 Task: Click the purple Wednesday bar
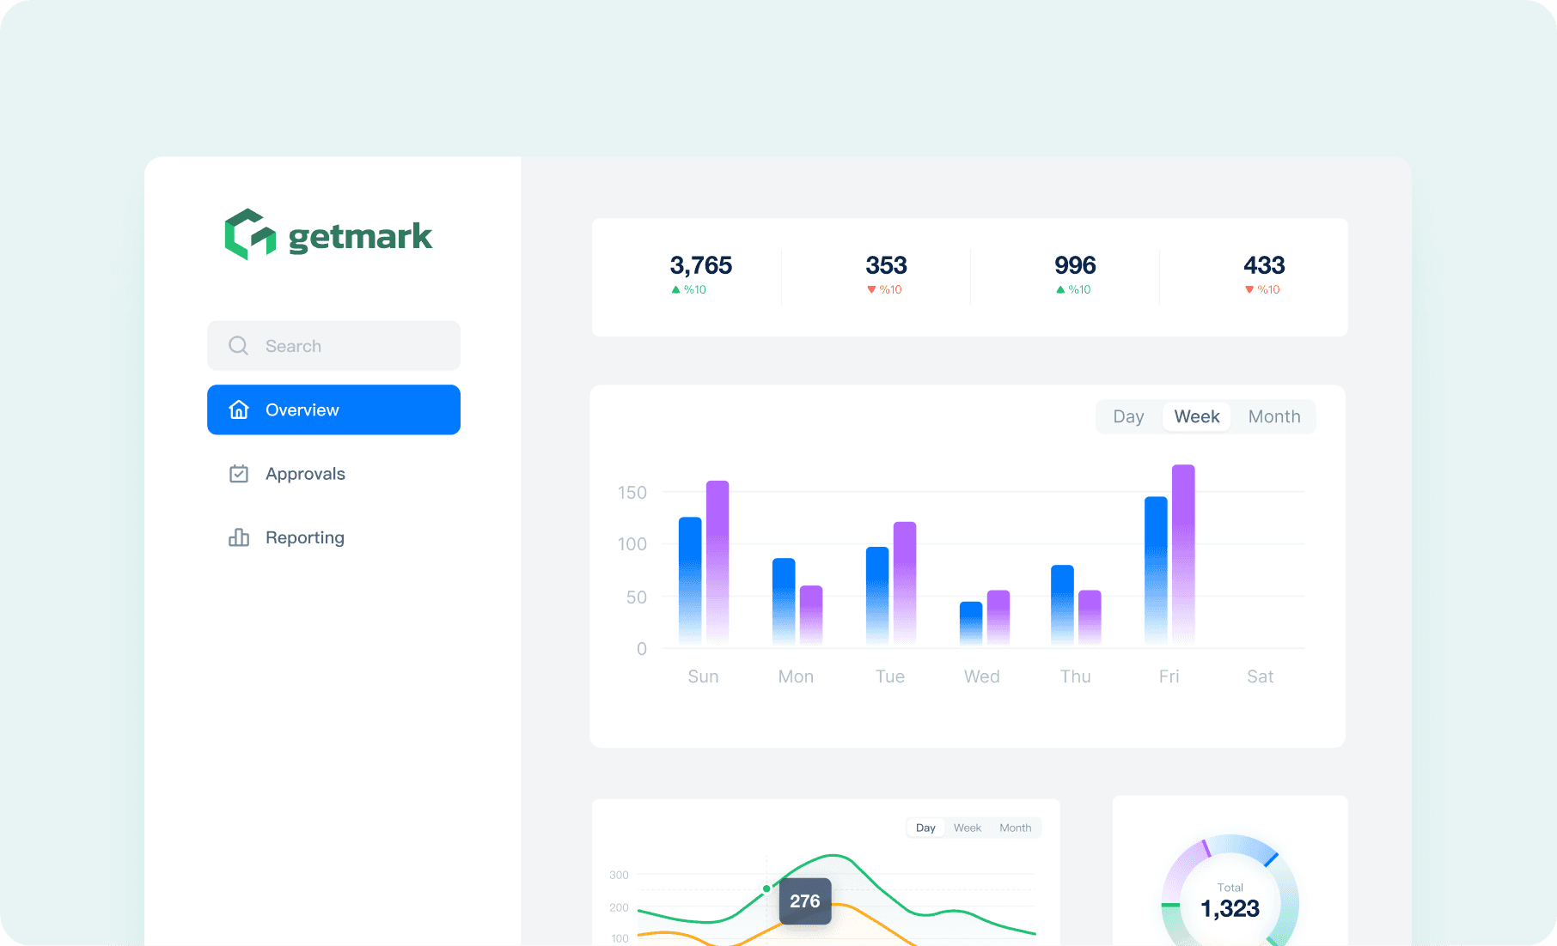tap(998, 618)
